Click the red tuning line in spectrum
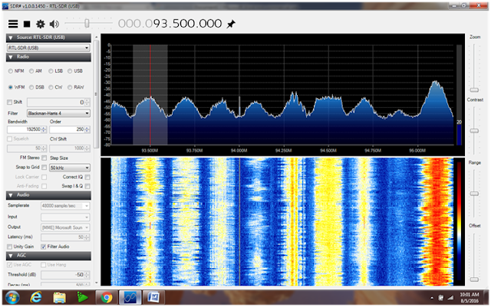Image resolution: width=491 pixels, height=307 pixels. point(150,96)
